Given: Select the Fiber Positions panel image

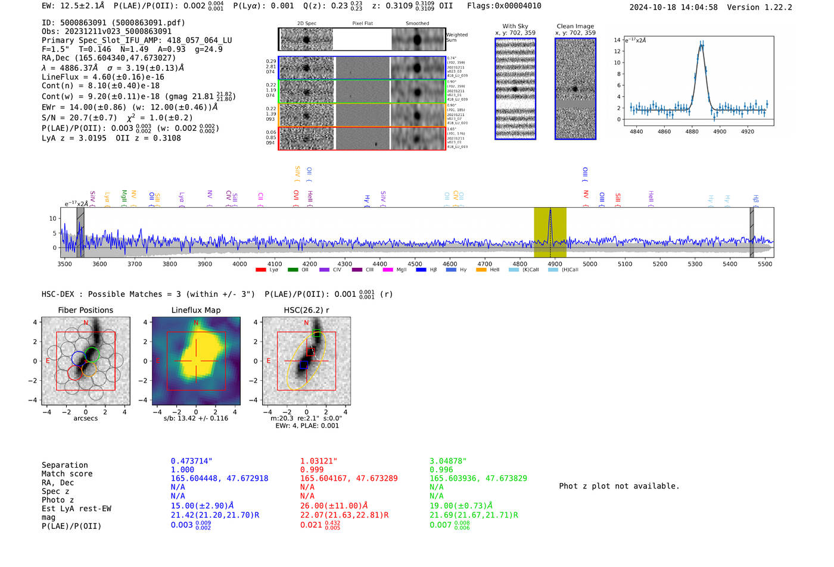Looking at the screenshot, I should point(86,361).
